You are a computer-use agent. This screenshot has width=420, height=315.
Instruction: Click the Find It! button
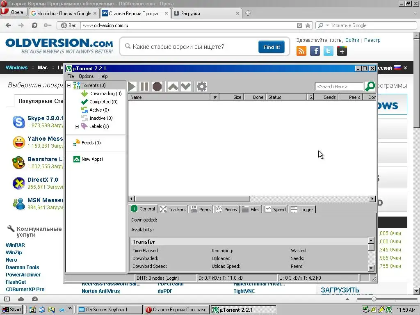click(272, 47)
